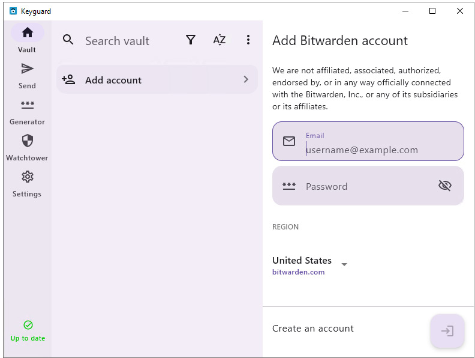Open the password Generator
This screenshot has width=475, height=358.
pos(27,112)
